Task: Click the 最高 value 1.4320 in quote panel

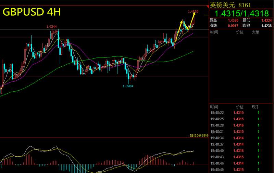Action: pyautogui.click(x=233, y=21)
